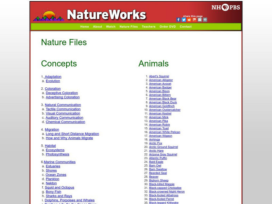Viewport: 272px width, 204px height.
Task: Select American Avocet link
Action: point(160,84)
